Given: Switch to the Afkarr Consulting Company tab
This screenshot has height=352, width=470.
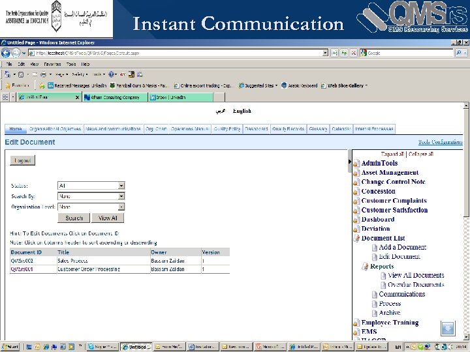Looking at the screenshot, I should [x=115, y=97].
